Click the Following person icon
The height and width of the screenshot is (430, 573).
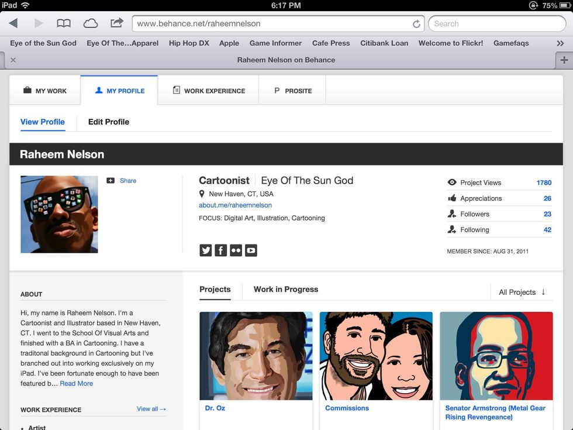452,229
